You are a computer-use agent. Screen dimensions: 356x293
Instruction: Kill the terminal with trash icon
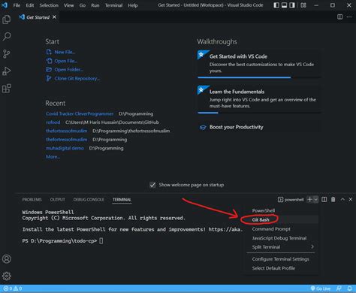click(333, 199)
